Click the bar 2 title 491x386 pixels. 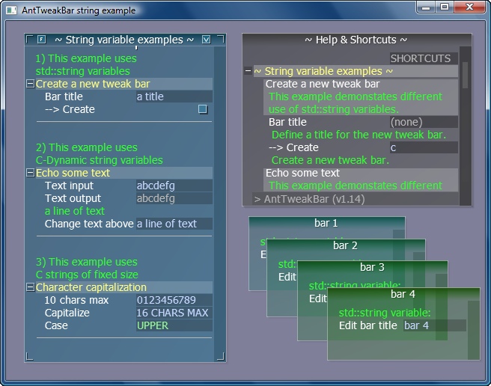click(345, 245)
